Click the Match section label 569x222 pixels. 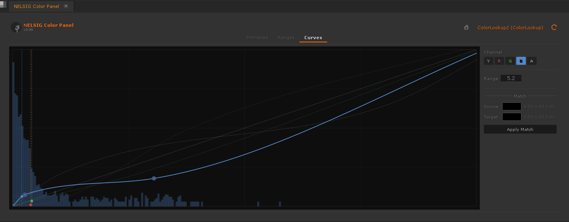click(520, 96)
